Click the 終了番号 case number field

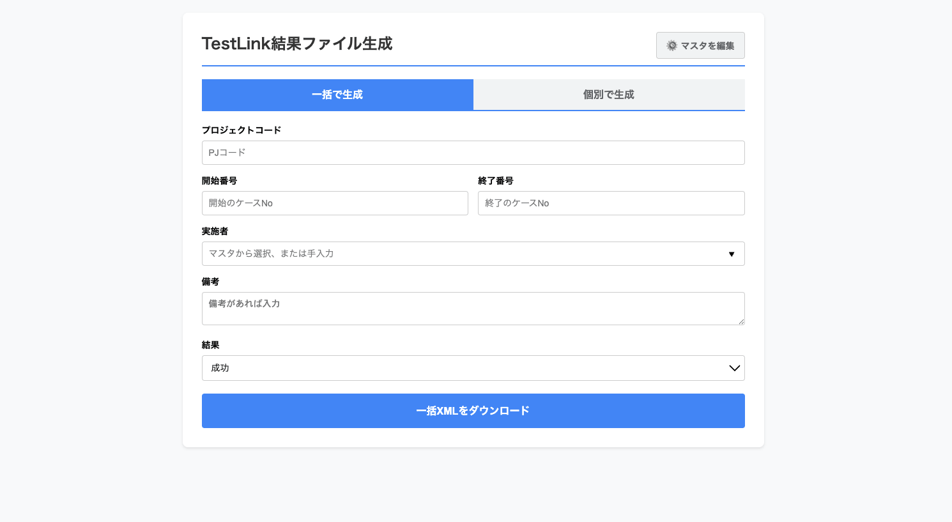(x=611, y=203)
